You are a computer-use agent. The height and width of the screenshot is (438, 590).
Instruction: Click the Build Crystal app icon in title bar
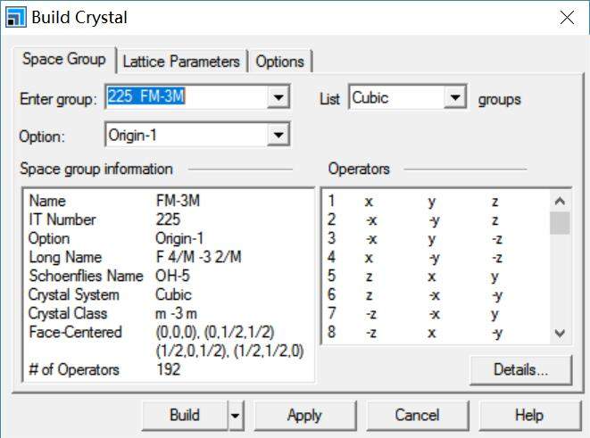pos(15,17)
